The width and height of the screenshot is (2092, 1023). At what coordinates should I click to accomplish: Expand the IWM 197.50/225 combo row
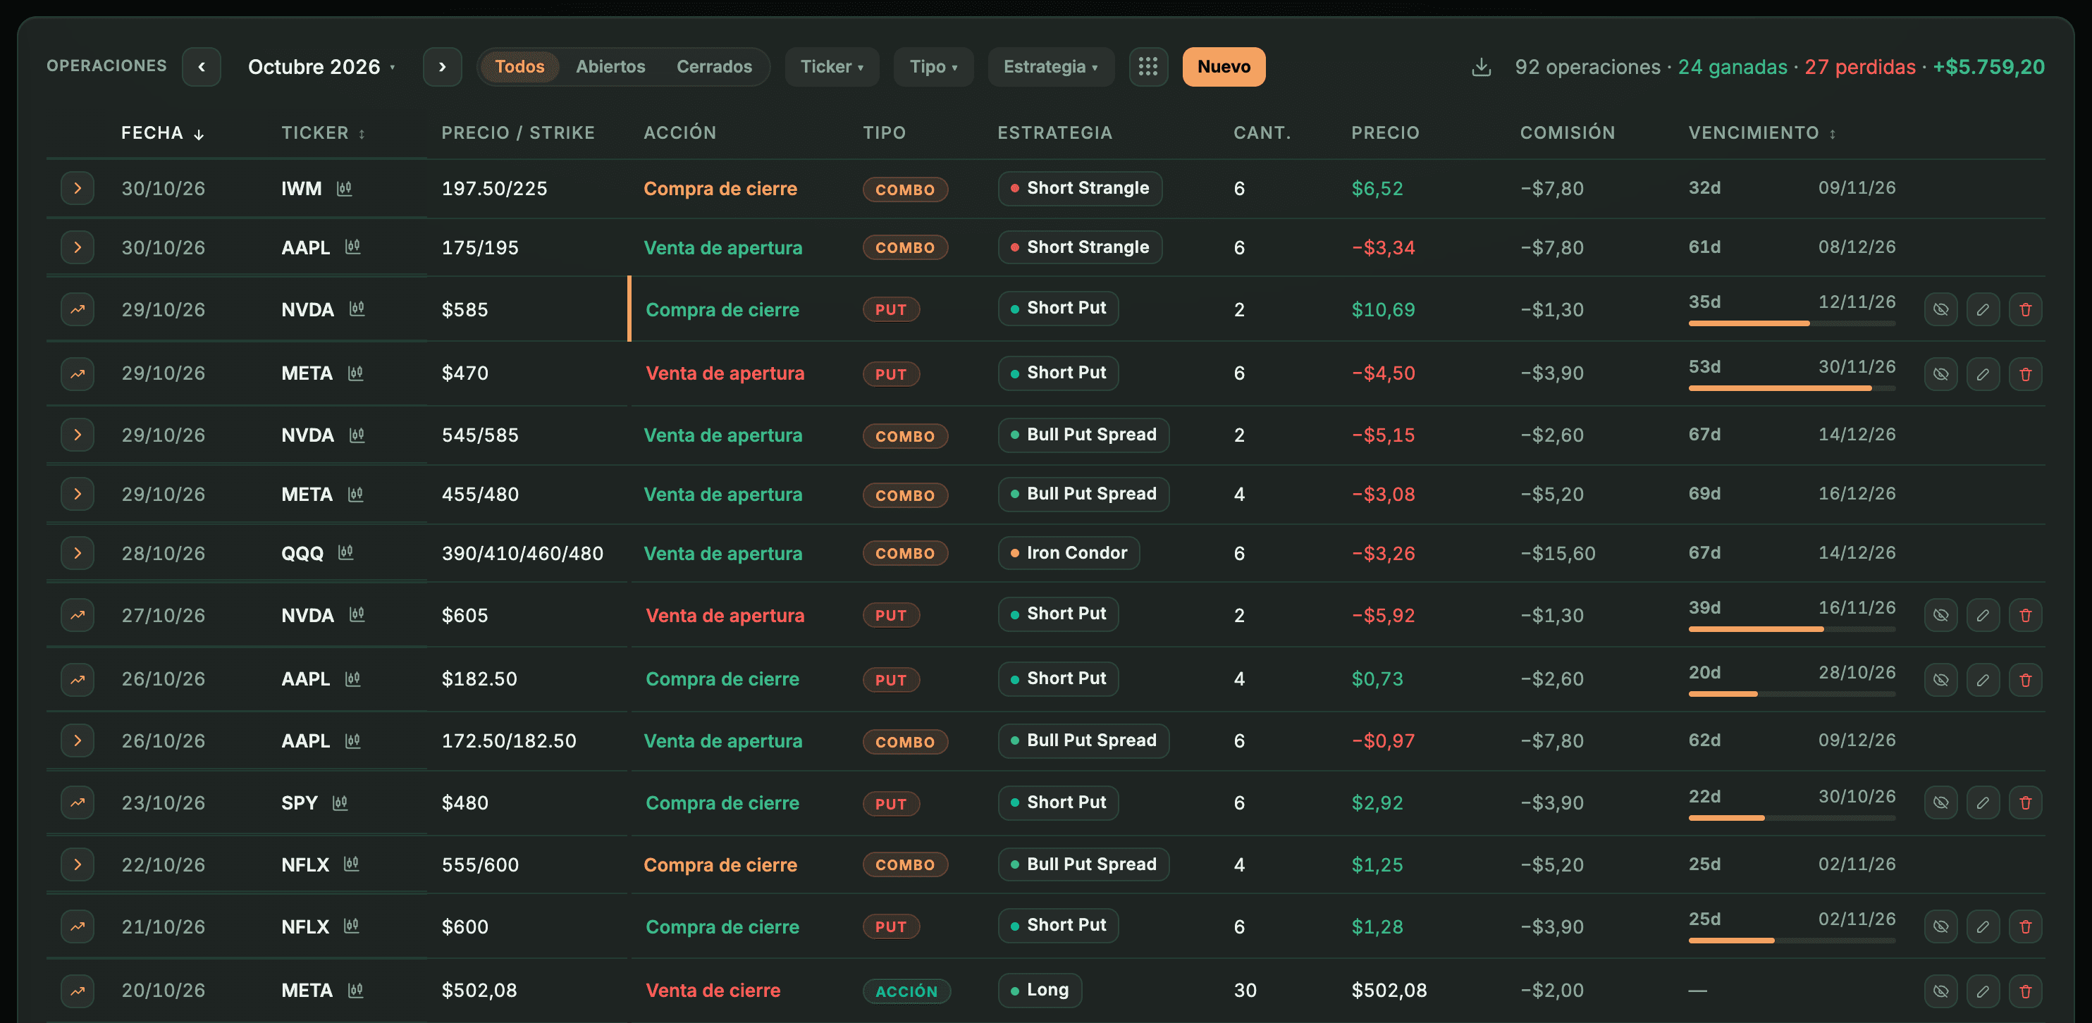77,188
